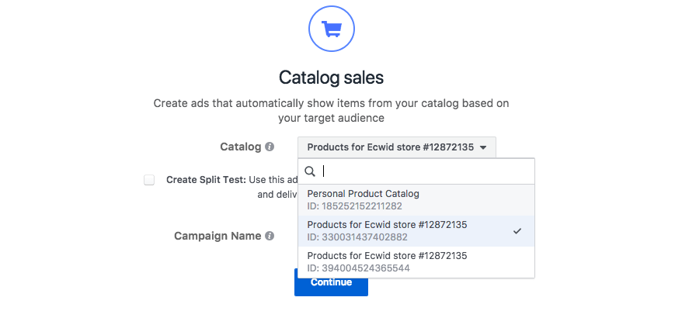Viewport: 689px width, 311px height.
Task: Enable the Create Split Test checkbox
Action: tap(149, 180)
